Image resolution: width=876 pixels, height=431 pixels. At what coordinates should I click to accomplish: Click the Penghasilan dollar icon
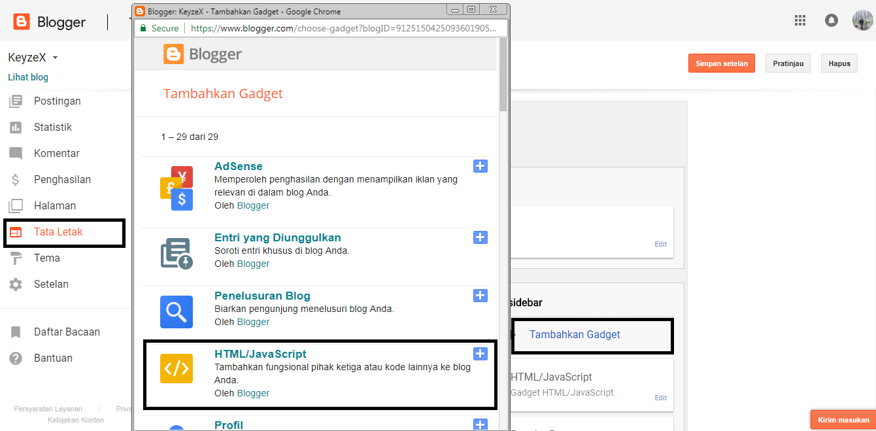16,180
